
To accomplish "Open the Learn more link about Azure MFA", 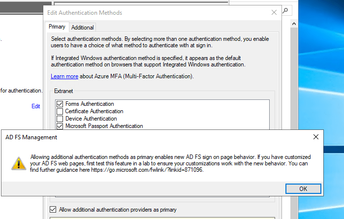I will click(64, 76).
